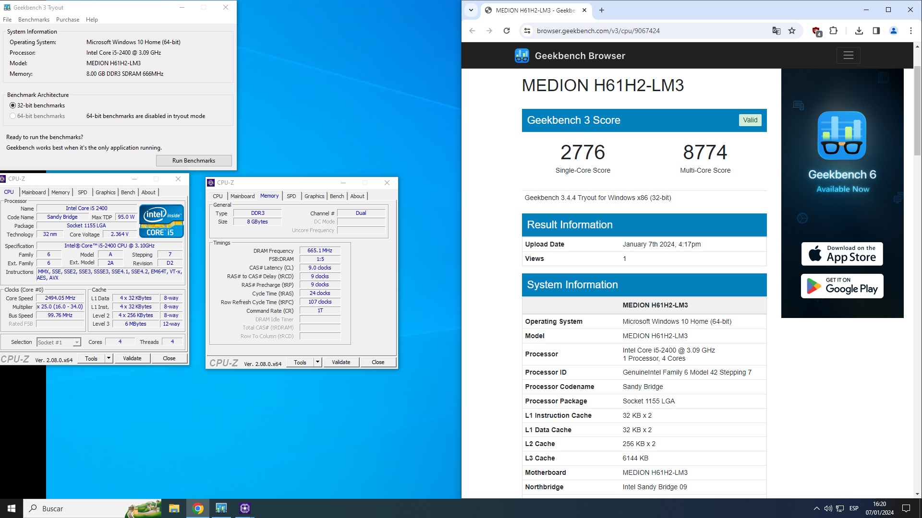The height and width of the screenshot is (518, 922).
Task: Open Graphics tab in right CPU-Z
Action: pos(315,196)
